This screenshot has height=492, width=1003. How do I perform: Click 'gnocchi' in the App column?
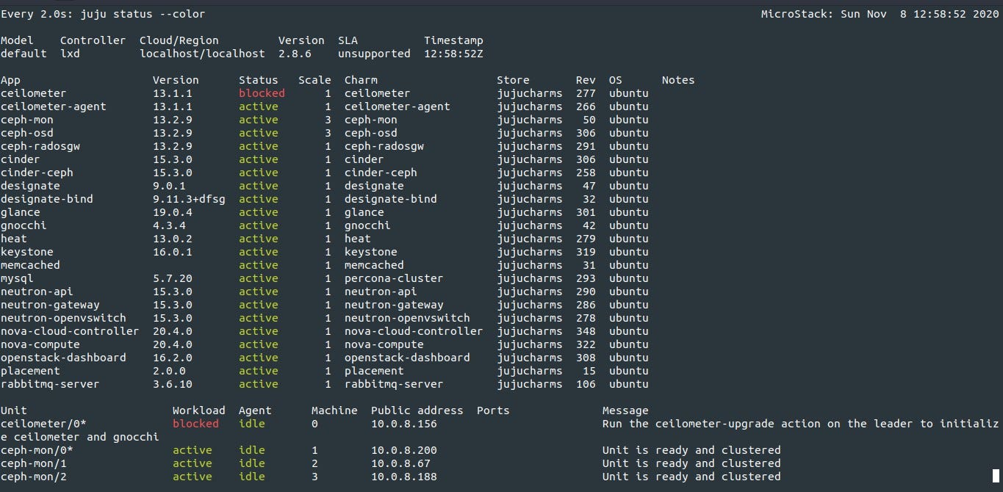[x=24, y=225]
